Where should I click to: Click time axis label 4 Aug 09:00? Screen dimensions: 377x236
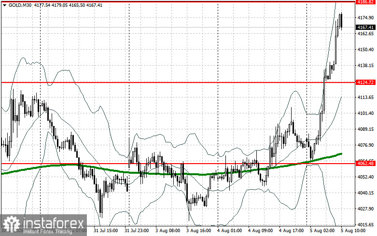[x=260, y=231]
